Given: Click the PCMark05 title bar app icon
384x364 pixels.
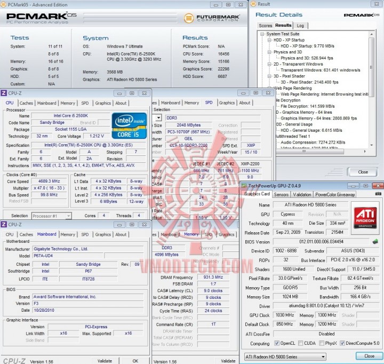Looking at the screenshot, I should point(3,5).
